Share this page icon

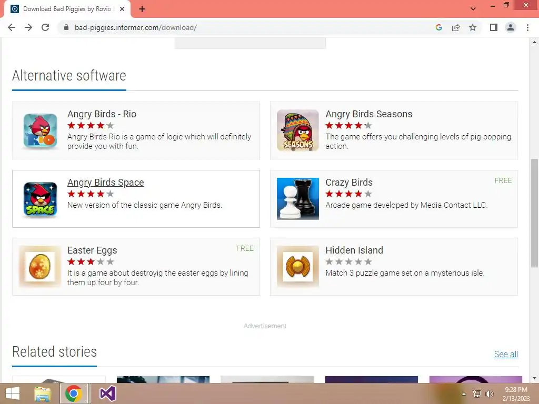(x=456, y=27)
